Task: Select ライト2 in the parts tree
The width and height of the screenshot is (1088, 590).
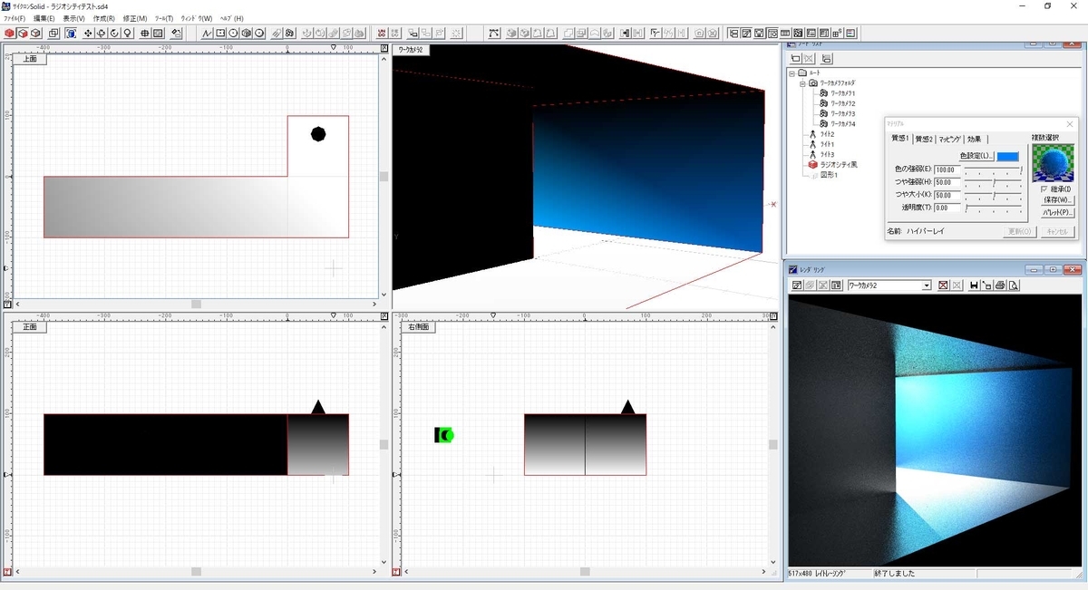Action: click(x=827, y=134)
